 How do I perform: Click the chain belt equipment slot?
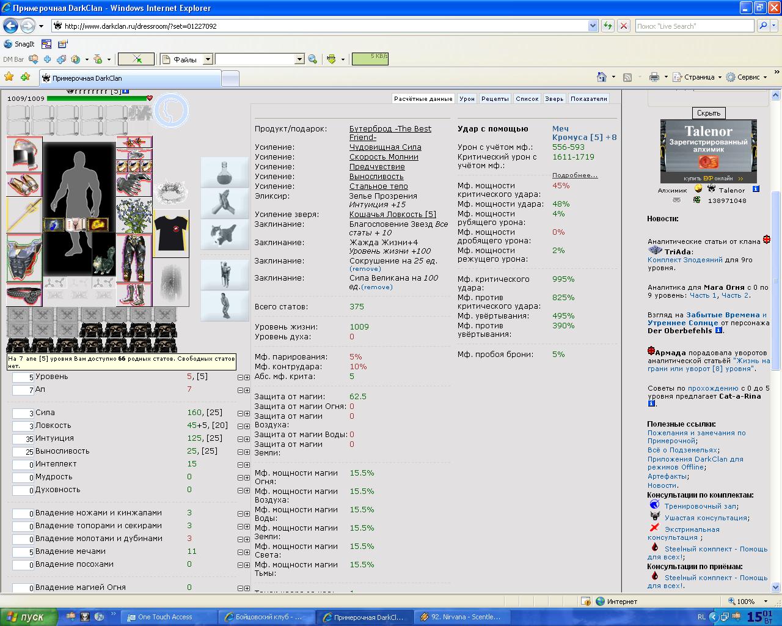(24, 294)
